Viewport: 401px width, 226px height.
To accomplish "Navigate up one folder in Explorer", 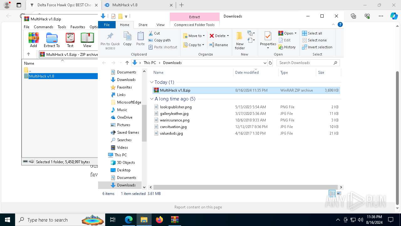I will tap(127, 63).
